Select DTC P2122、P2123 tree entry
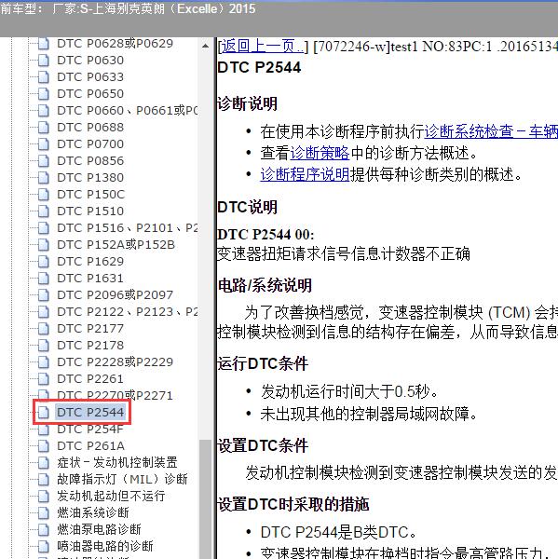558x559 pixels. (128, 311)
